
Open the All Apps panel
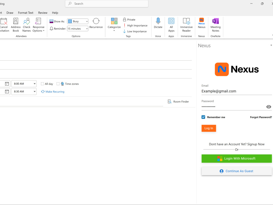(171, 25)
